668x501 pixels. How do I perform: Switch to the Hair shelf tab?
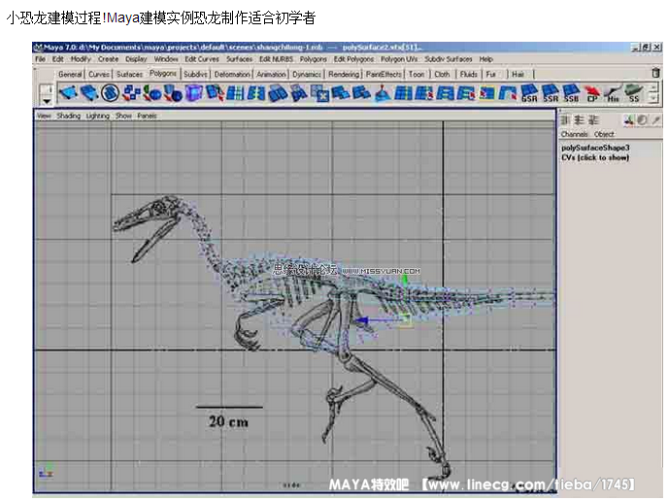[x=518, y=74]
